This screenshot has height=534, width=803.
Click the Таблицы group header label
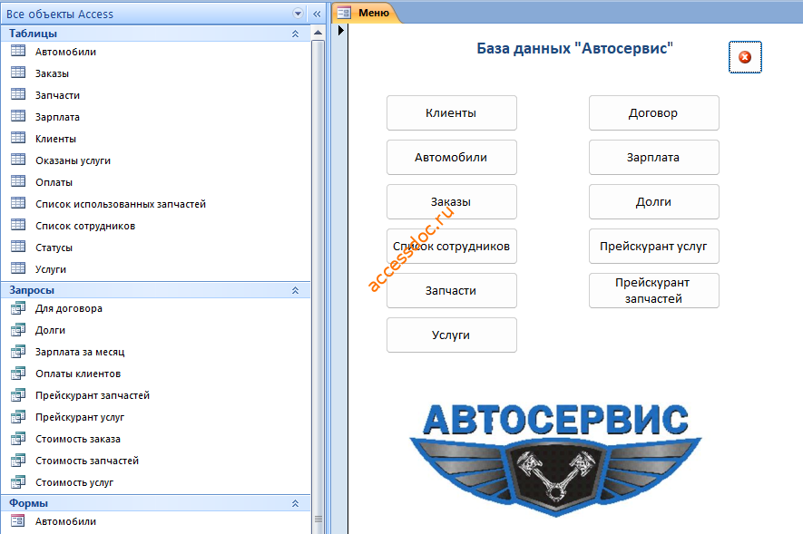click(x=33, y=34)
